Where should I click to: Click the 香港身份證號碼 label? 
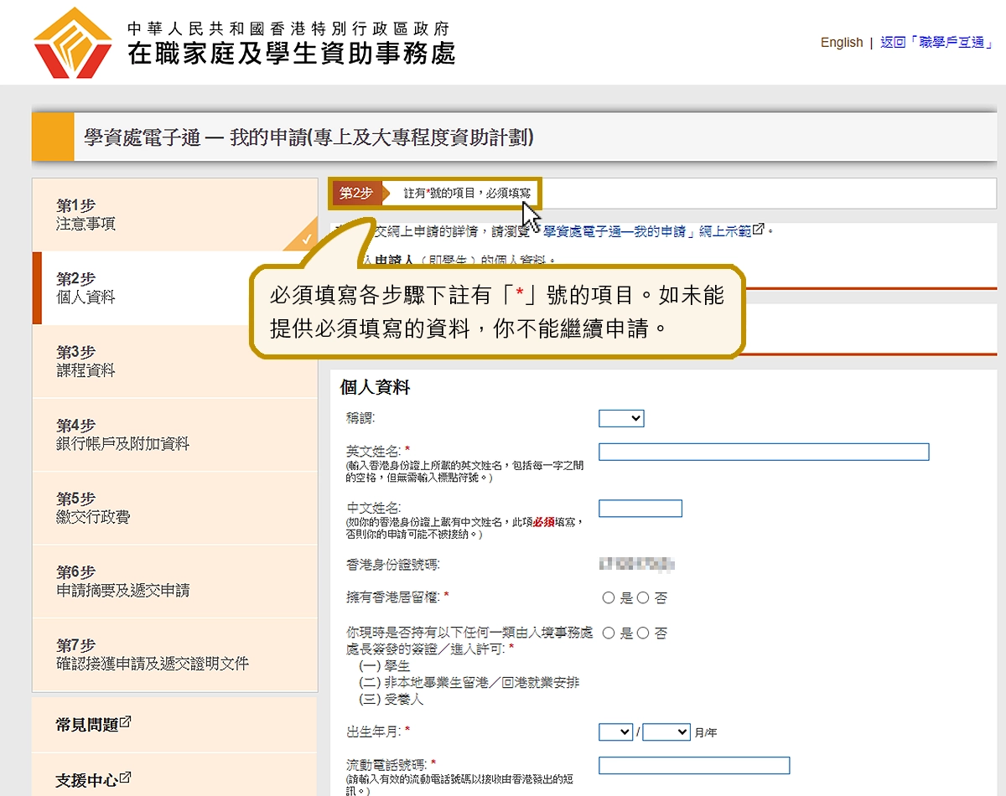point(393,565)
